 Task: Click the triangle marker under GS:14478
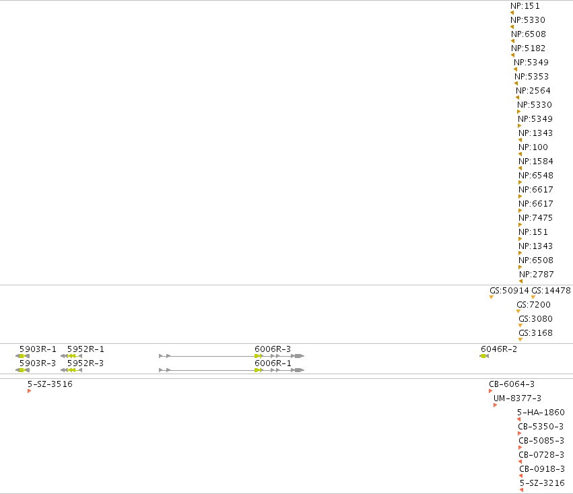click(533, 297)
